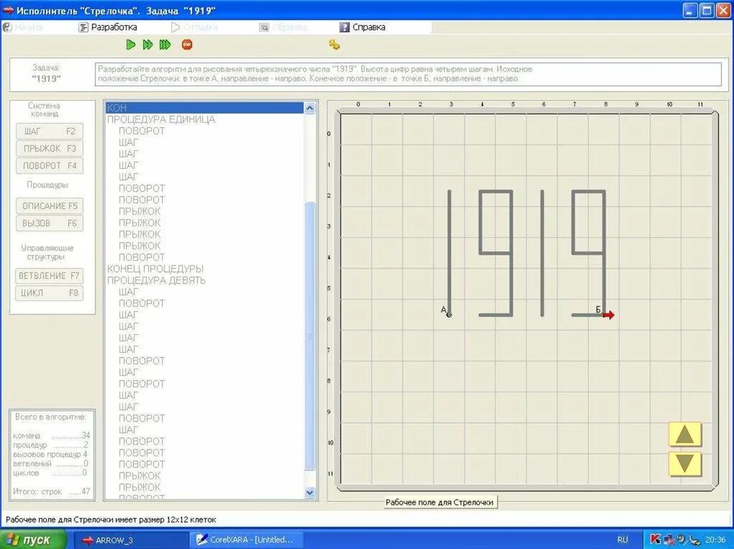
Task: Click the команд 34 count line
Action: point(52,435)
